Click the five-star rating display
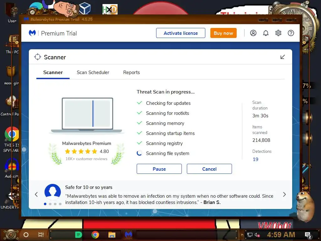This screenshot has width=321, height=241. click(x=81, y=152)
